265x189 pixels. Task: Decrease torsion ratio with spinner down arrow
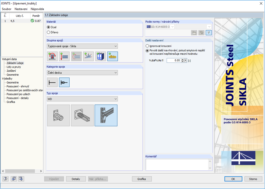click(x=182, y=61)
